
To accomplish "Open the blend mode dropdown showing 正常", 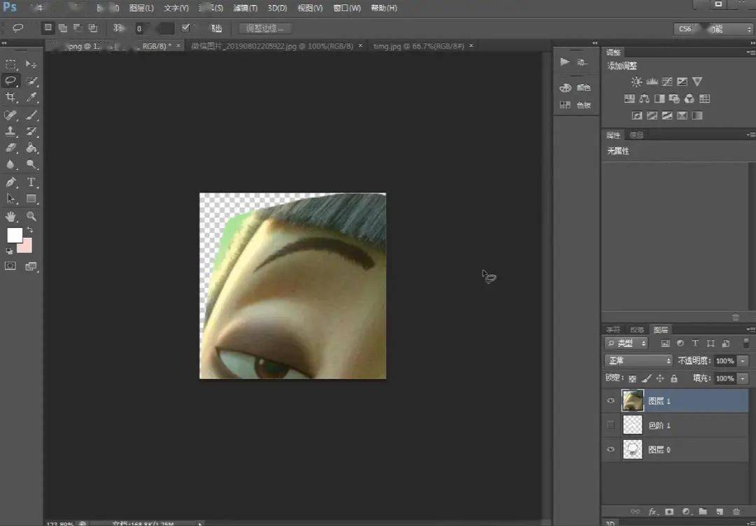I will click(638, 360).
